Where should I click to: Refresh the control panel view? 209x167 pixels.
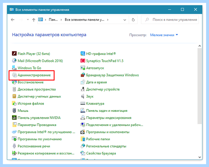[133, 20]
